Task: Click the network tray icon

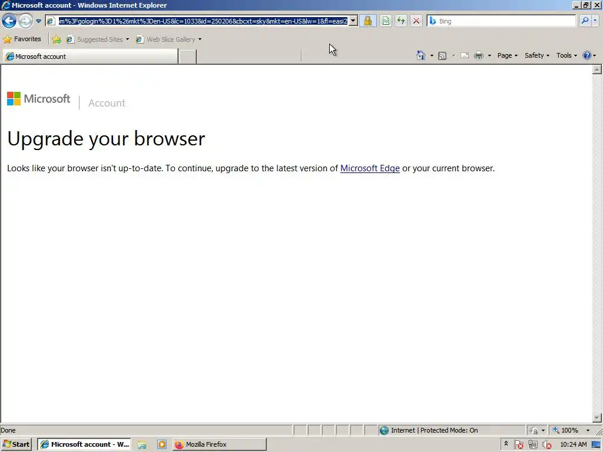Action: (x=532, y=444)
